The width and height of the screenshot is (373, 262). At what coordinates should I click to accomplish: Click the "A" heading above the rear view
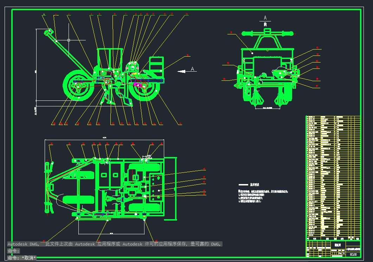(265, 18)
